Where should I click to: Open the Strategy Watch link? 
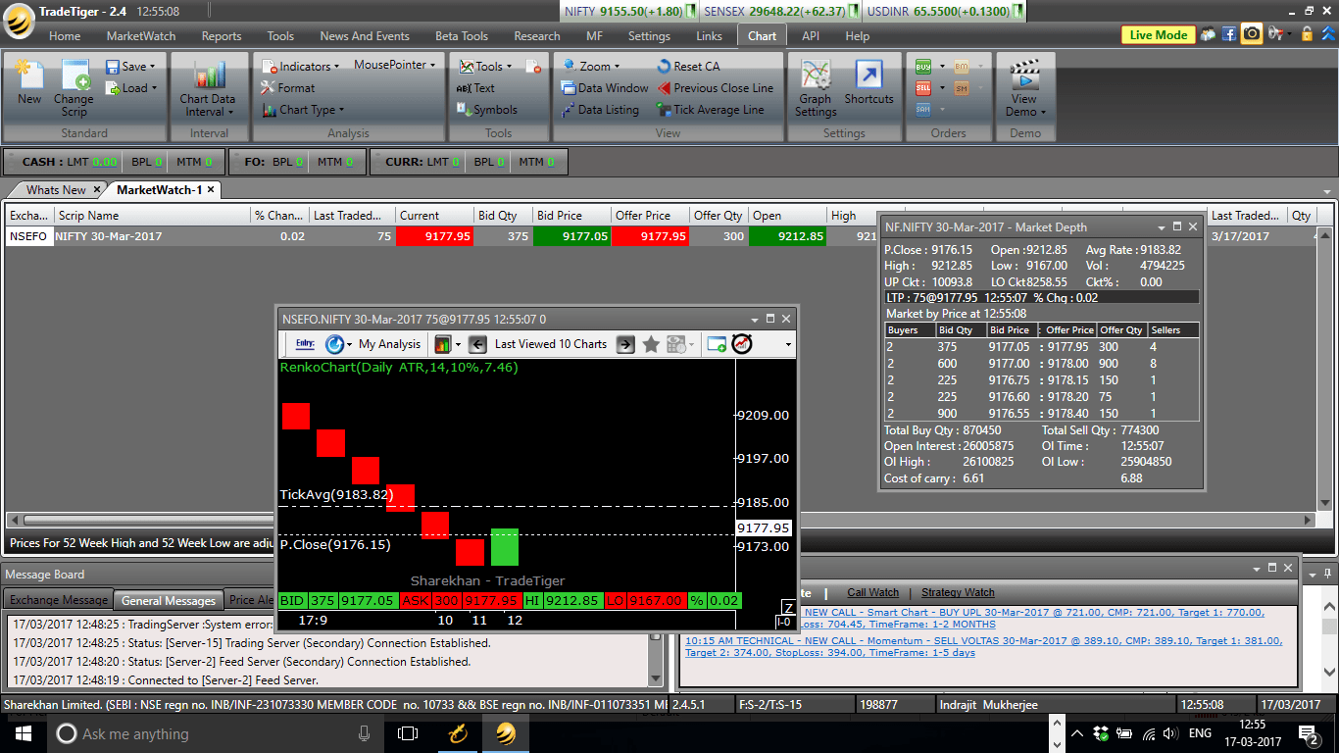point(958,592)
